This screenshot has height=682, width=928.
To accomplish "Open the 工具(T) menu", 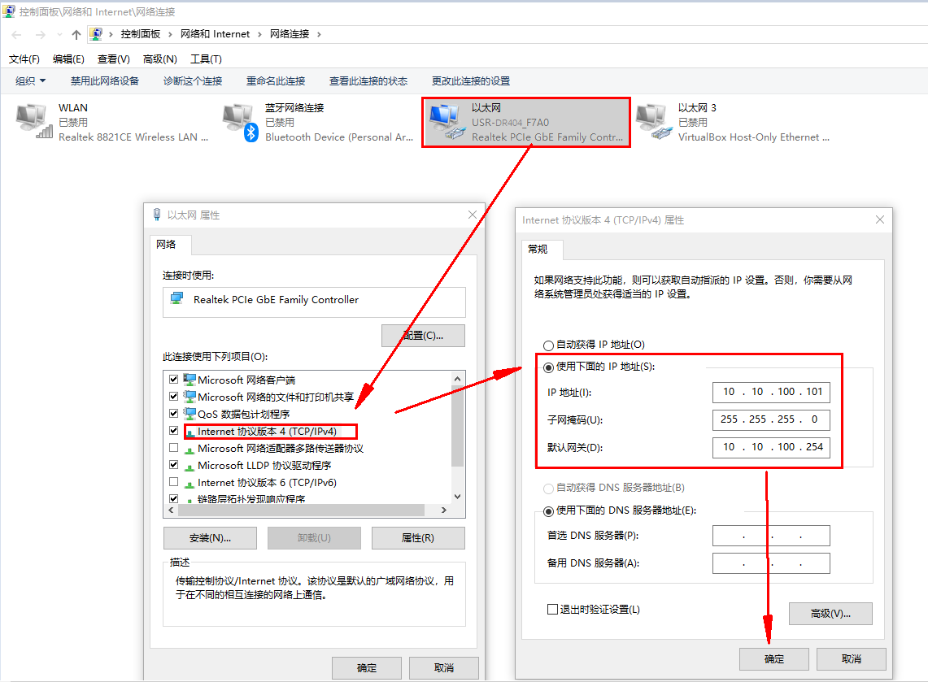I will click(206, 59).
